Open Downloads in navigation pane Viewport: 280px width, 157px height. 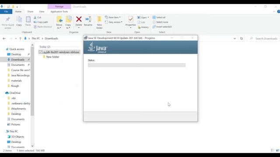click(x=17, y=60)
